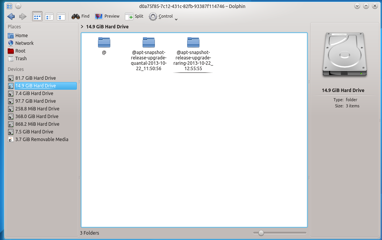Close the Dolphin window
This screenshot has width=382, height=240.
coord(375,6)
